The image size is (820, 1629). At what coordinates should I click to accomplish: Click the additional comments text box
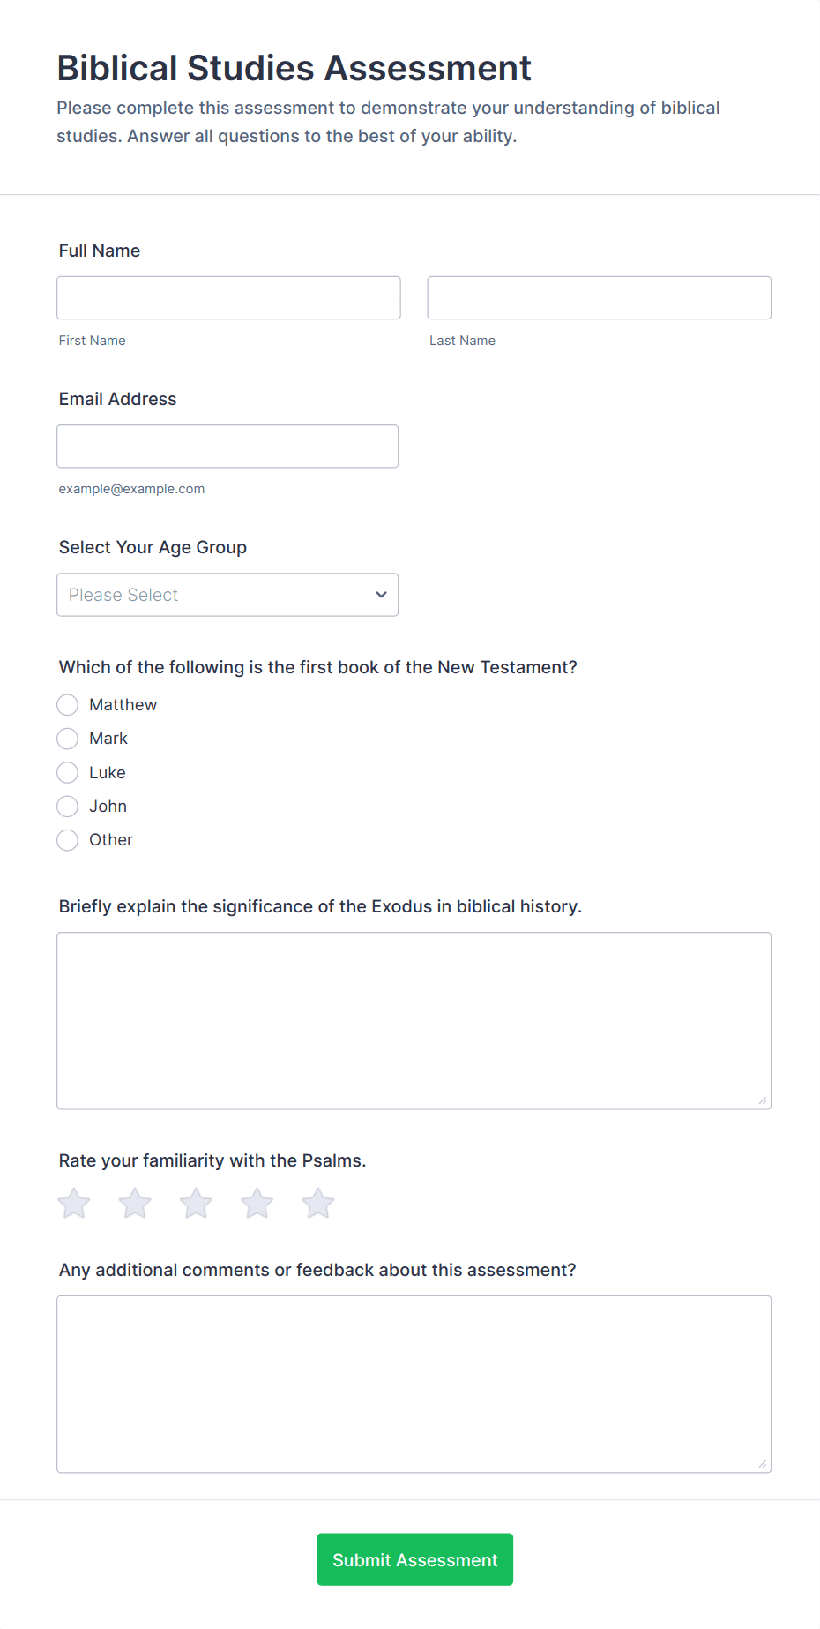point(414,1384)
